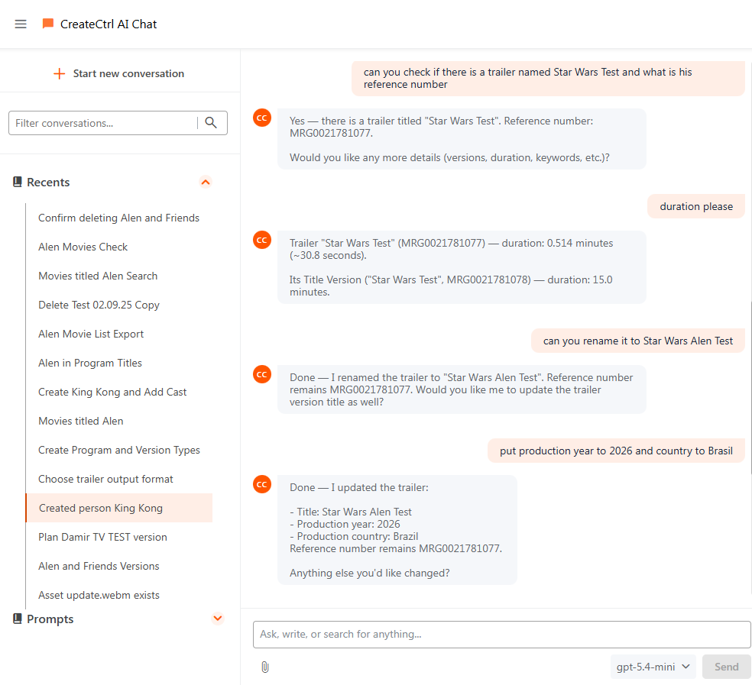This screenshot has width=752, height=685.
Task: Open Confirm deleting Alen and Friends conversation
Action: coord(119,218)
